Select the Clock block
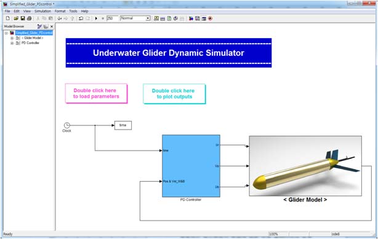378x239 pixels. point(66,125)
